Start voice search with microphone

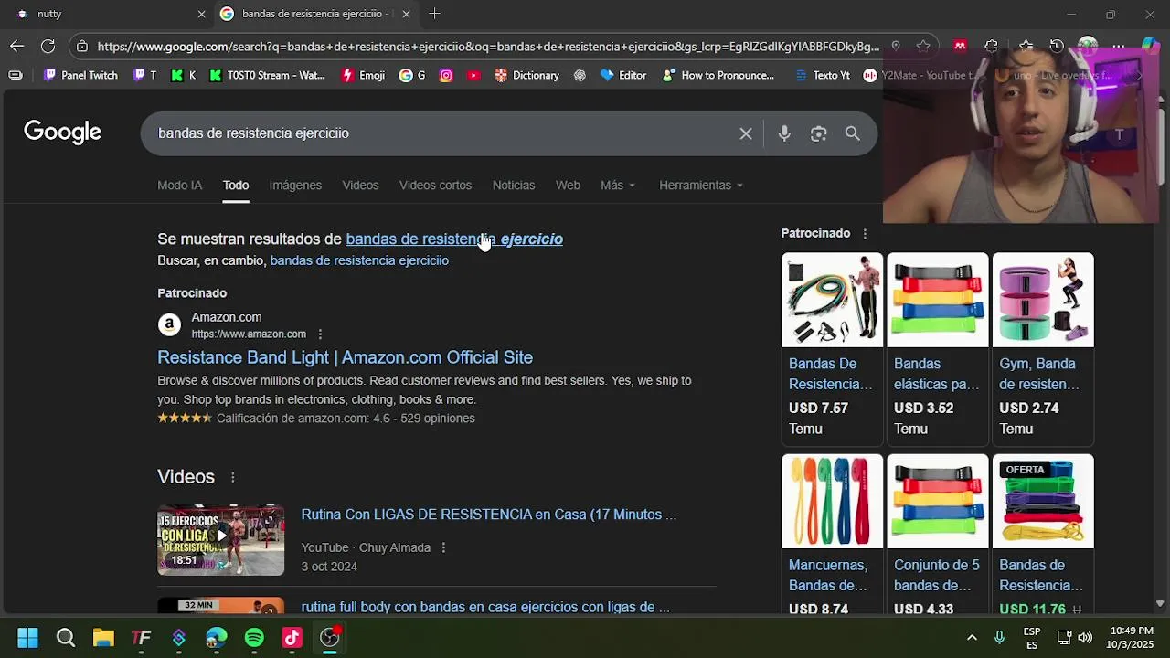[784, 133]
